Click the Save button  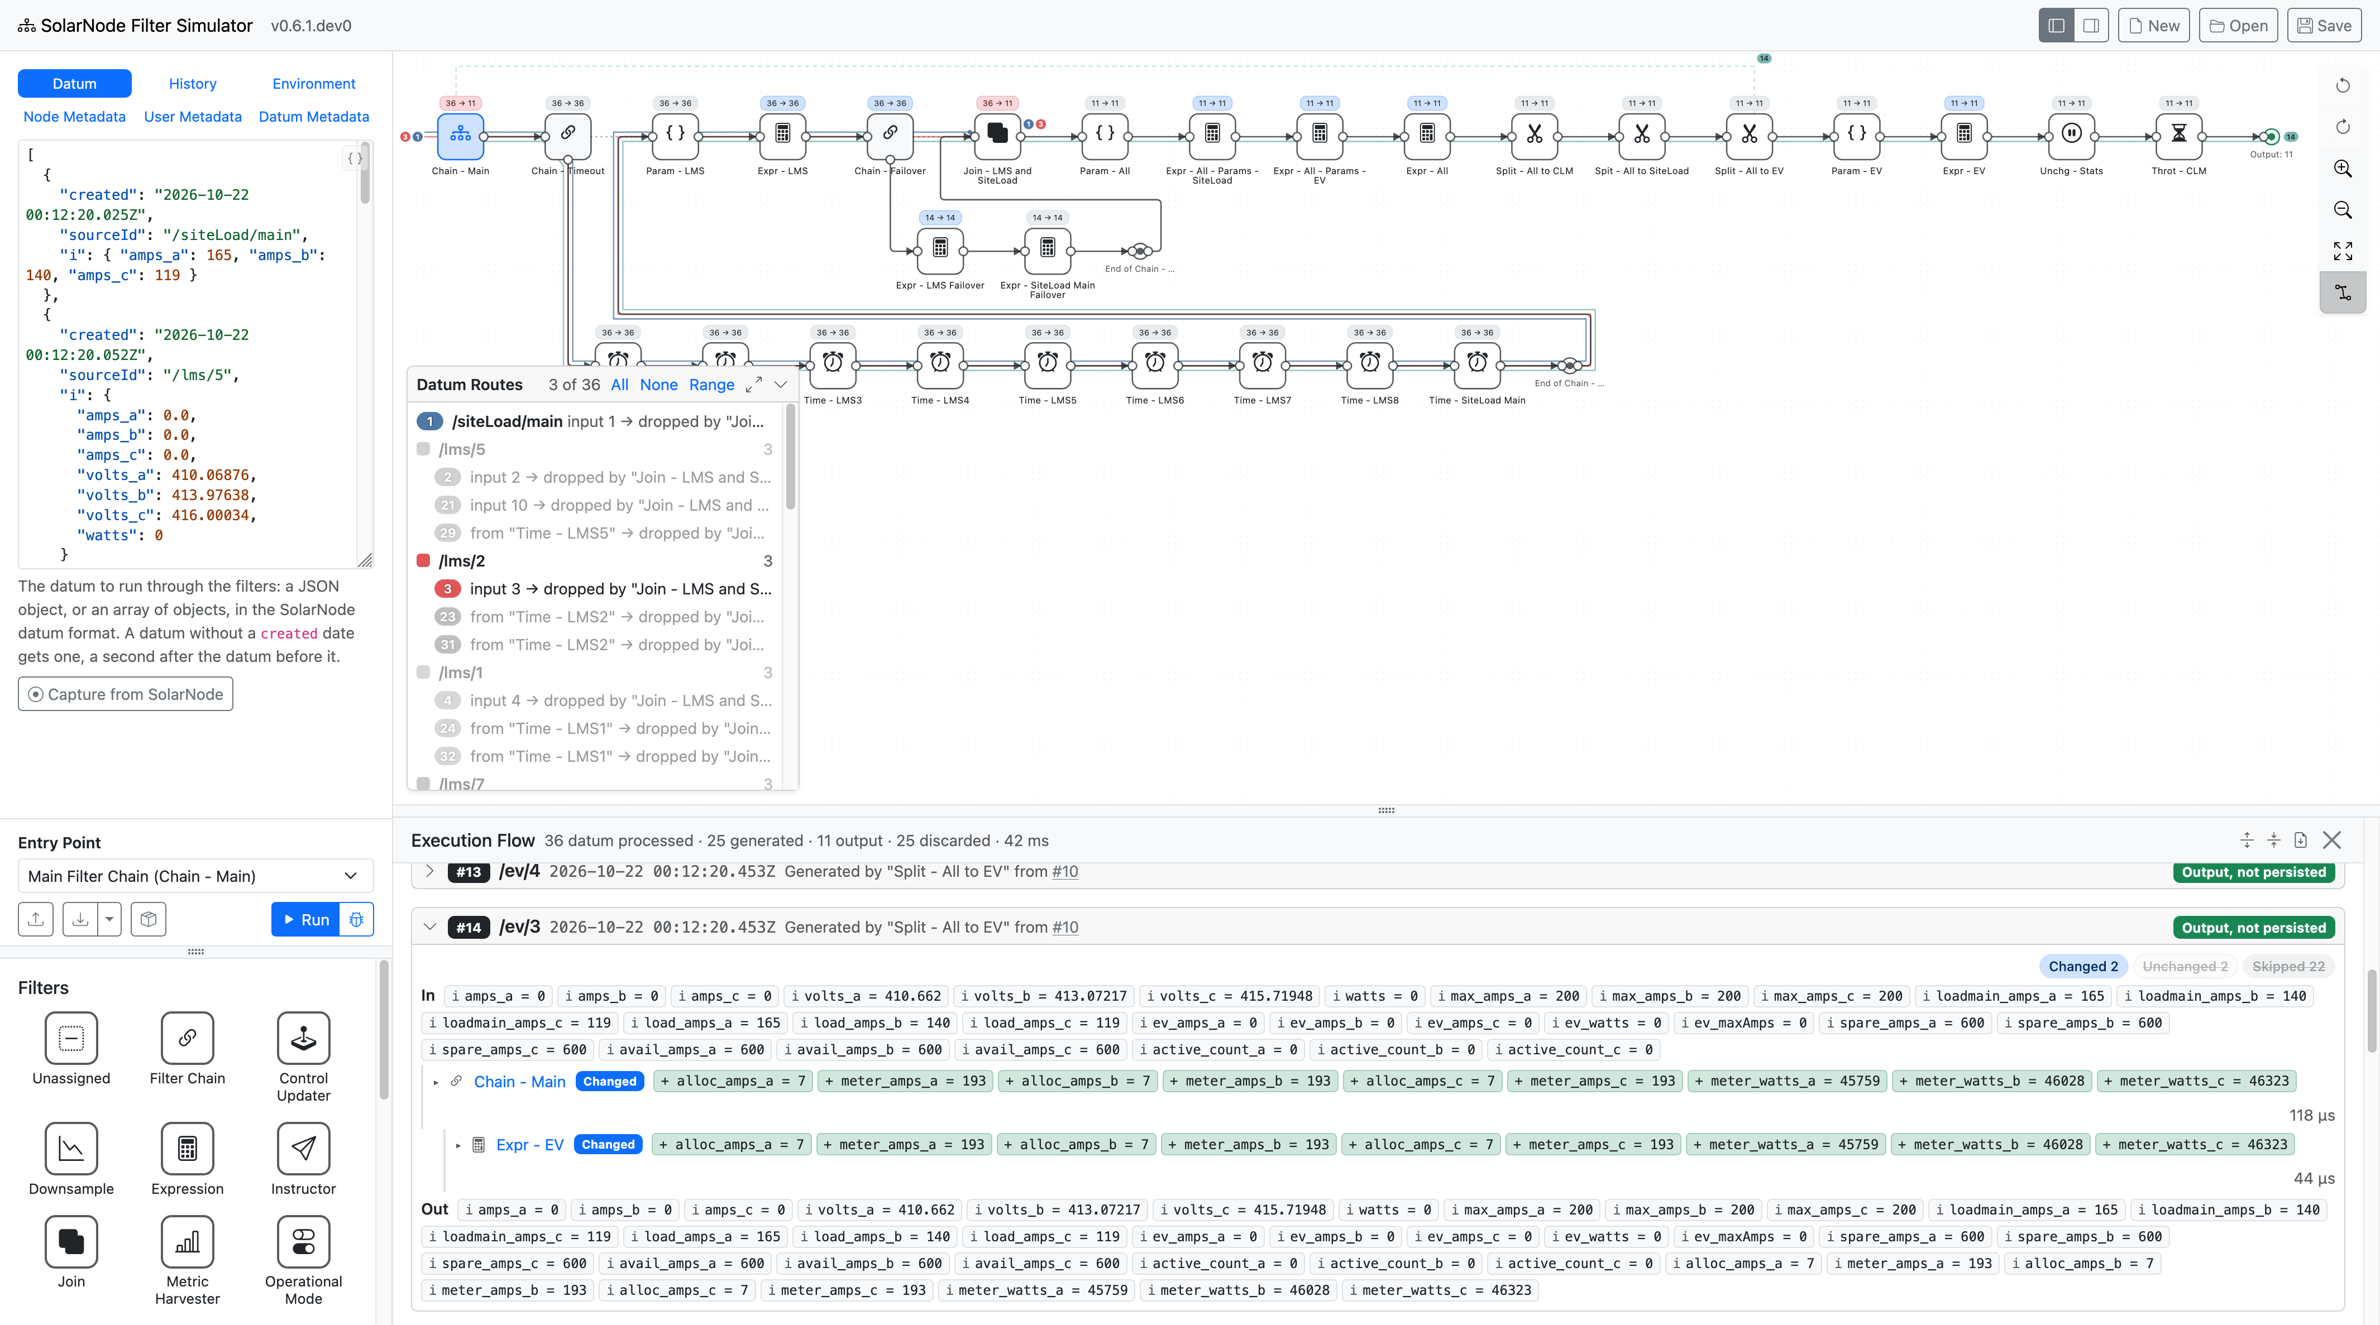[x=2325, y=26]
